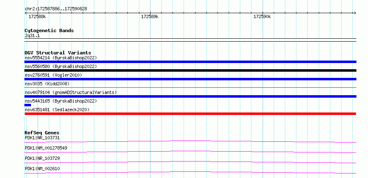
Task: Open variant nsv3035 (Kidd2008) label
Action: coord(47,84)
